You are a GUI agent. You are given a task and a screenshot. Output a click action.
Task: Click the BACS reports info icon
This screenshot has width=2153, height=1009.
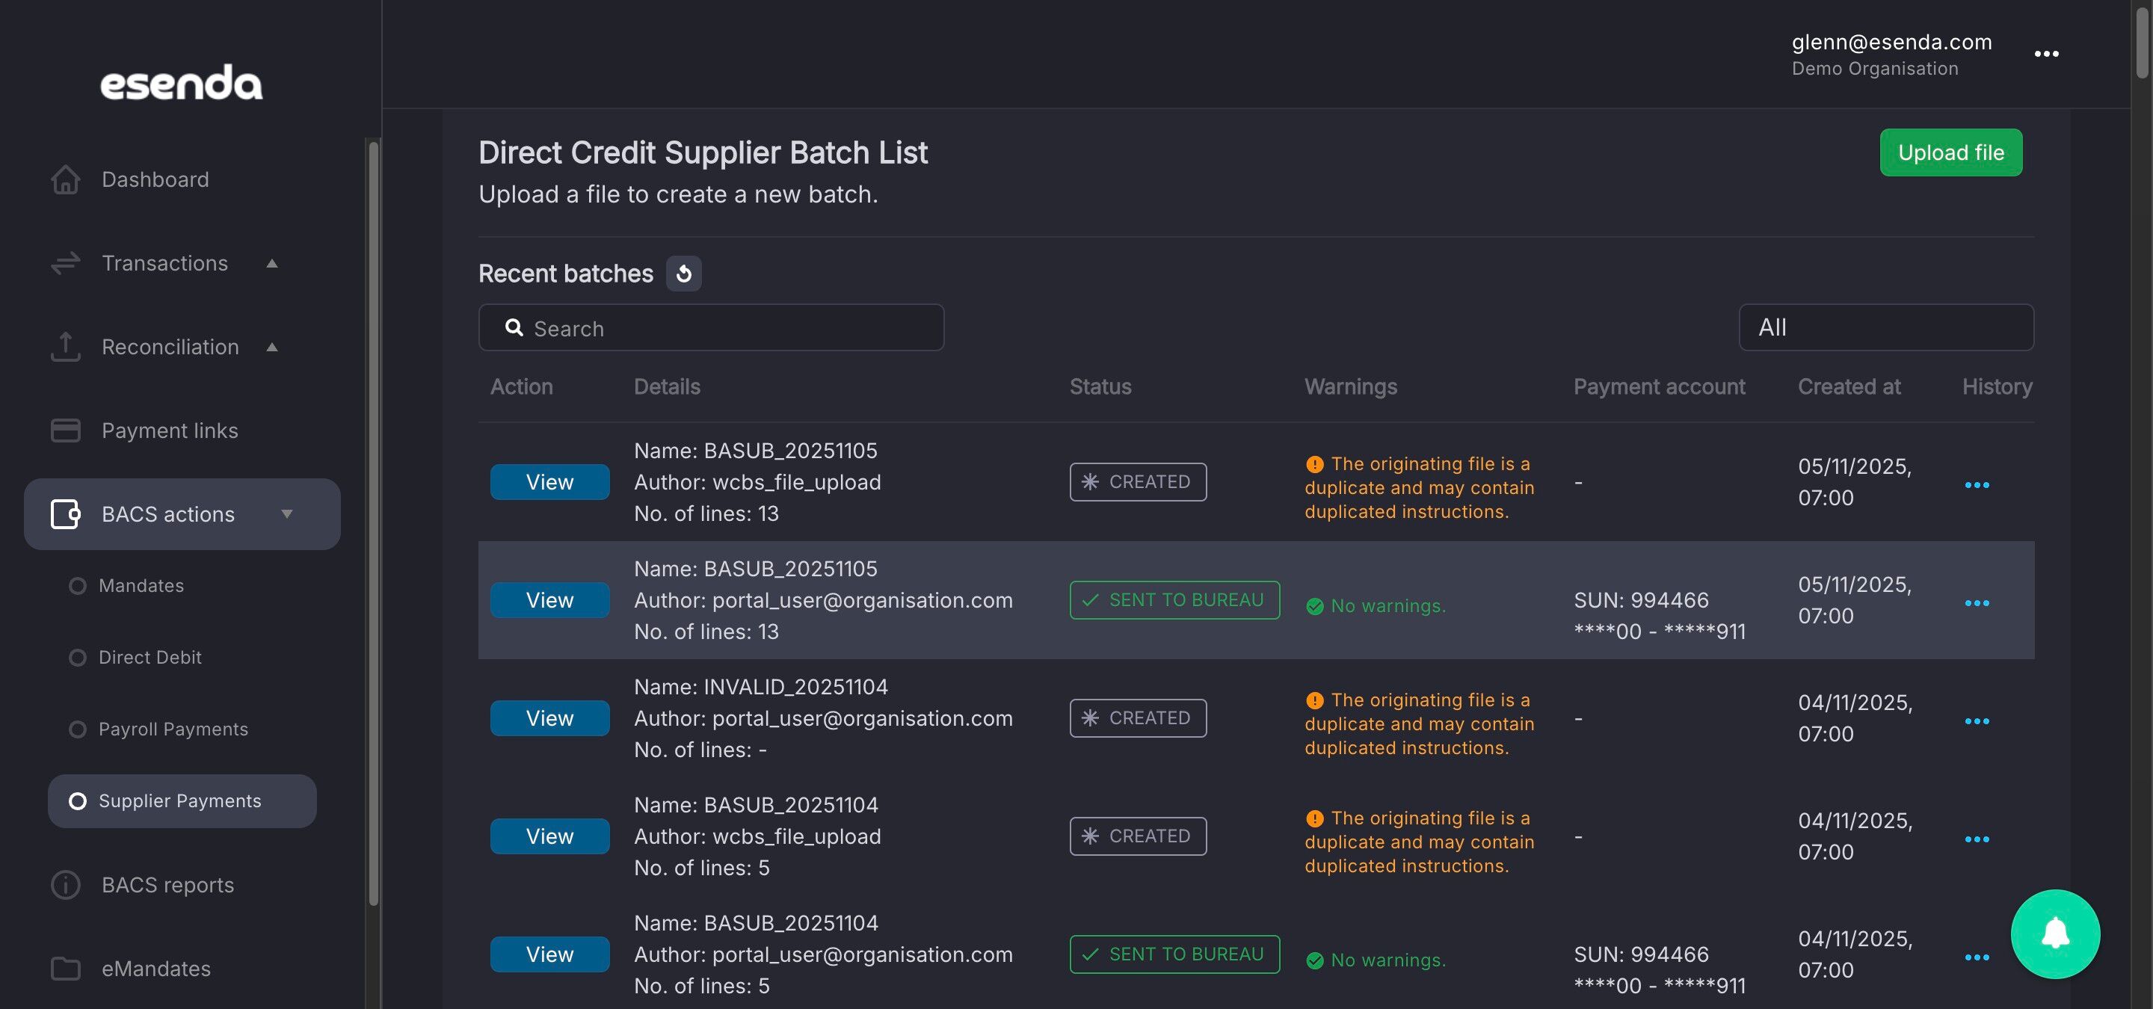click(x=65, y=884)
